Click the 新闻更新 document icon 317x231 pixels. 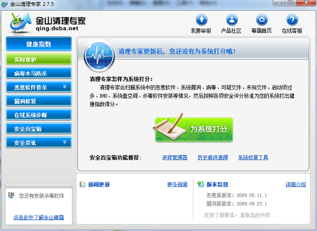[82, 184]
